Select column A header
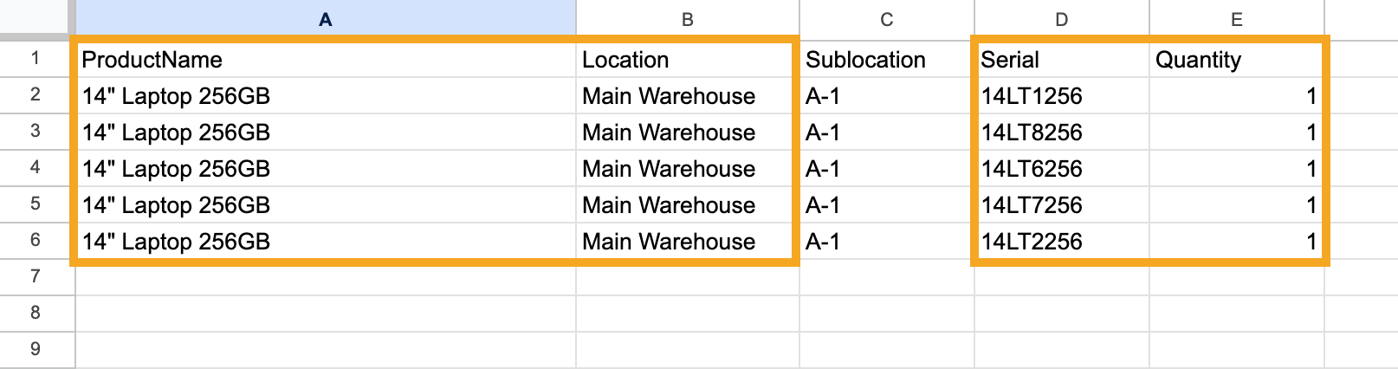1398x369 pixels. coord(326,19)
